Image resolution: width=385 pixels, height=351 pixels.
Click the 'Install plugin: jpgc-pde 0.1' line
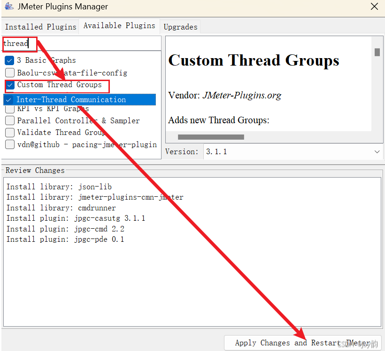65,239
